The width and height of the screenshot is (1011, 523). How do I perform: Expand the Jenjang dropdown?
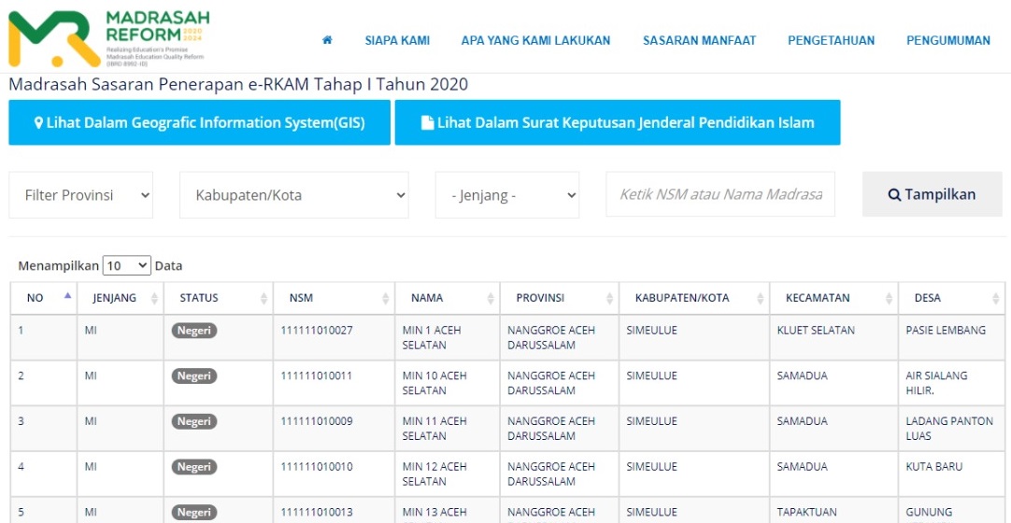click(x=507, y=194)
